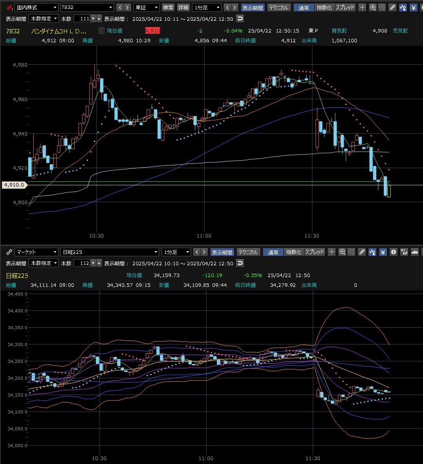Decrease bar count 111 with down stepper
The width and height of the screenshot is (423, 464).
(x=93, y=19)
